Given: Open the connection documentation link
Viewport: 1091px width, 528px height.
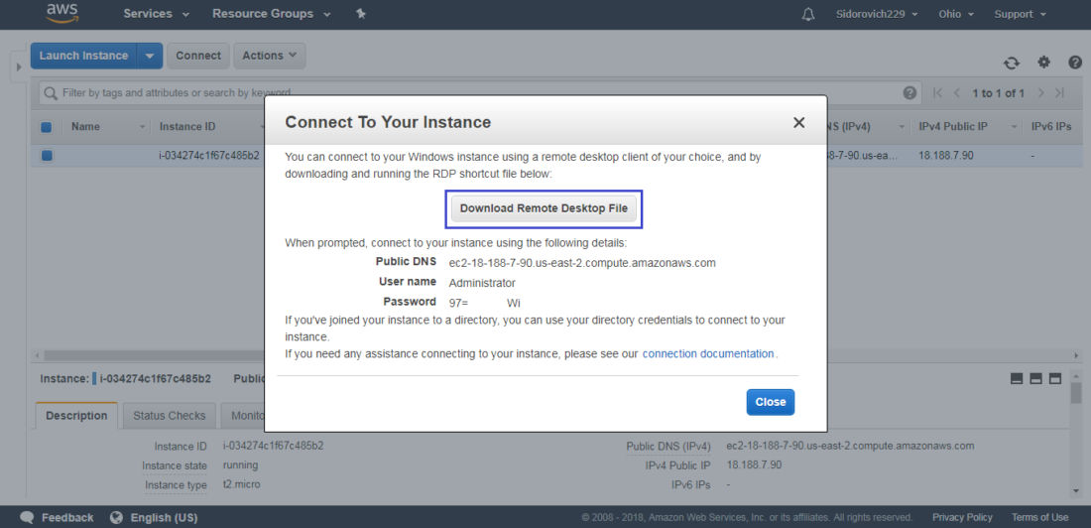Looking at the screenshot, I should tap(707, 353).
